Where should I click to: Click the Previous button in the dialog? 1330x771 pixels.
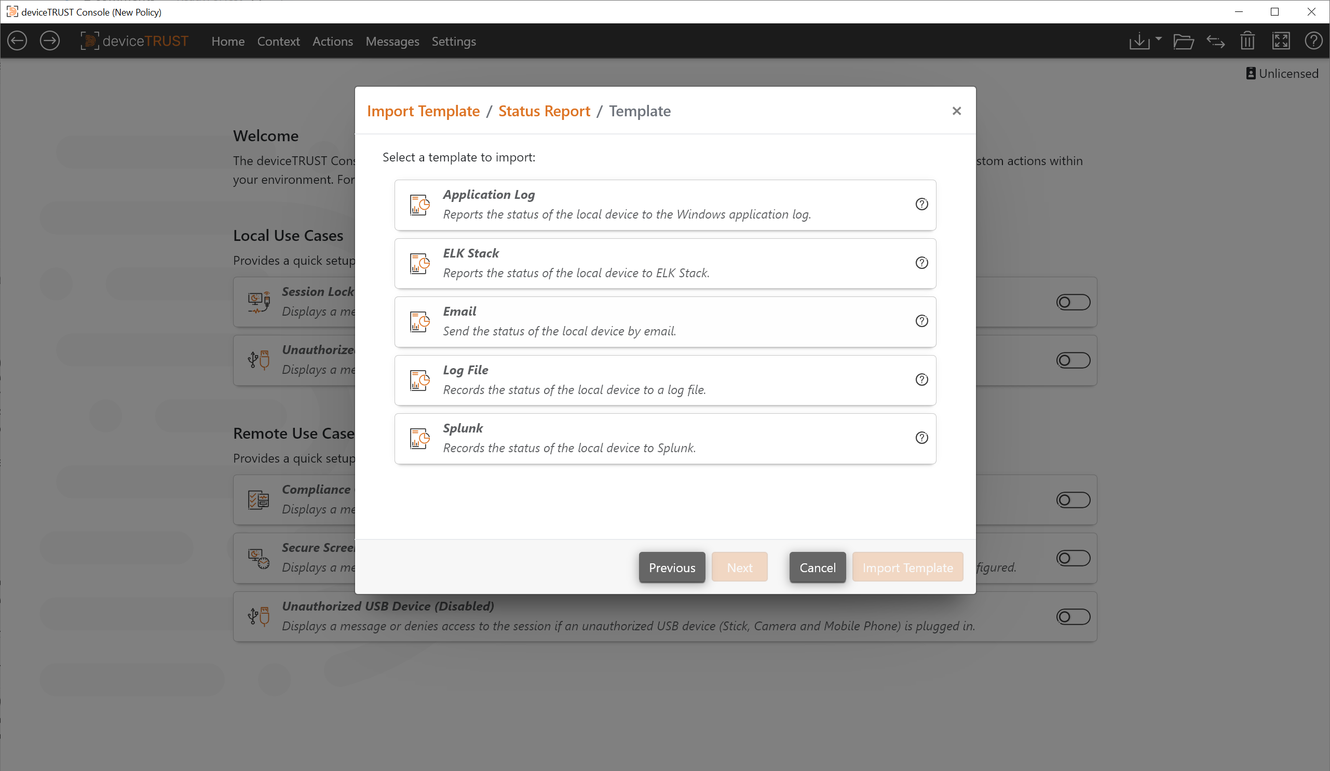pyautogui.click(x=671, y=567)
